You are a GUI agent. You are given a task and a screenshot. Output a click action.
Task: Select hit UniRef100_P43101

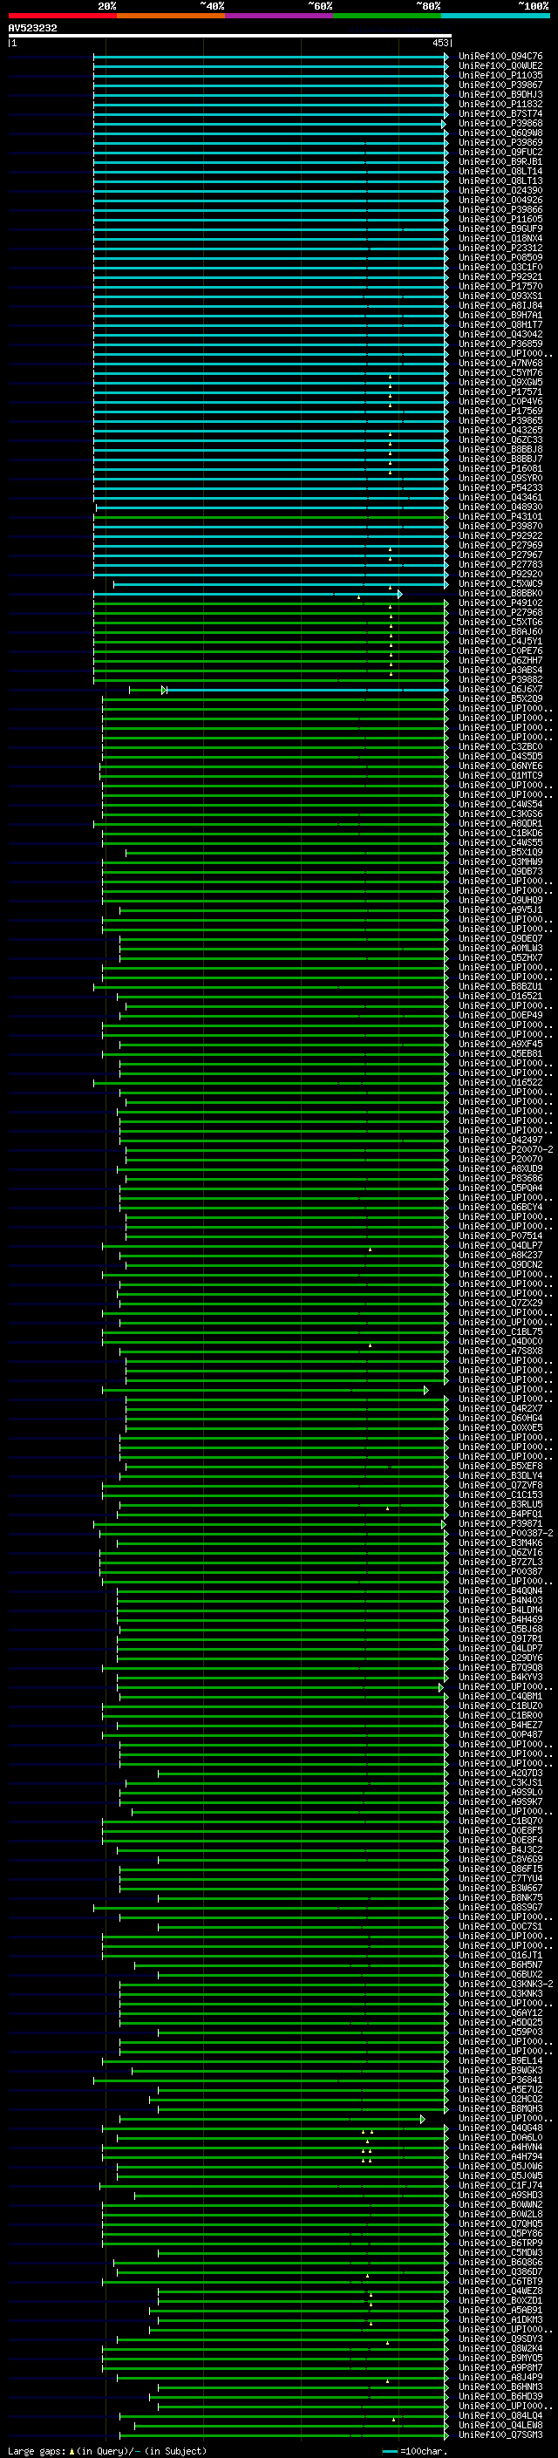click(x=500, y=516)
